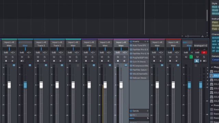
Task: Open the CLA-76 Stereo insert
Action: point(139,61)
